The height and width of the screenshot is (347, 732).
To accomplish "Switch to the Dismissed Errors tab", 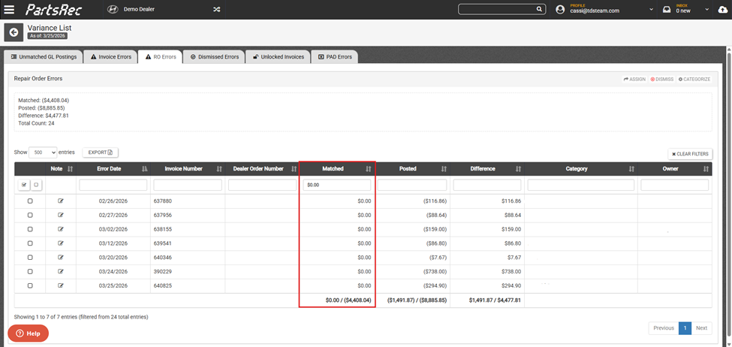I will [214, 56].
